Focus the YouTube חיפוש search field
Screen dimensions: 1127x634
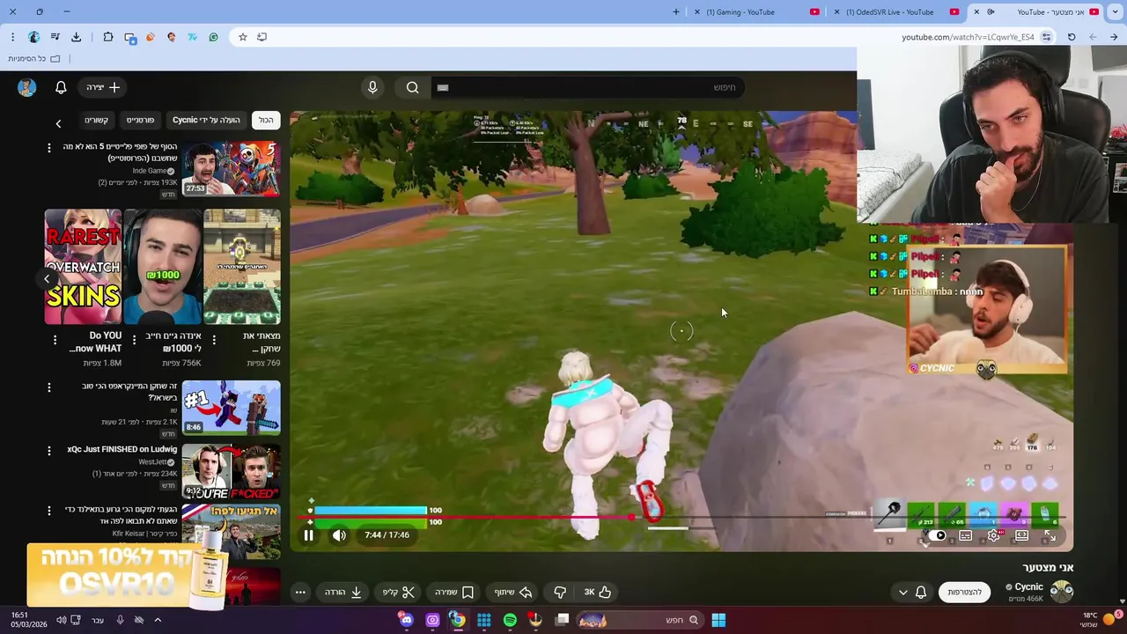(x=590, y=87)
